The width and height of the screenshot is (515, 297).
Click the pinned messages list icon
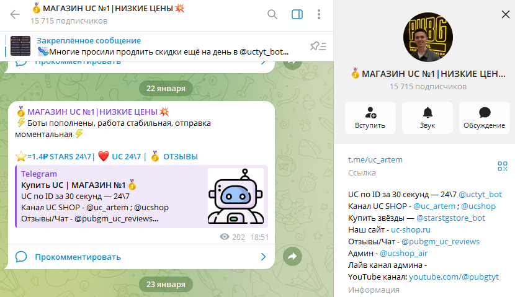pos(318,46)
